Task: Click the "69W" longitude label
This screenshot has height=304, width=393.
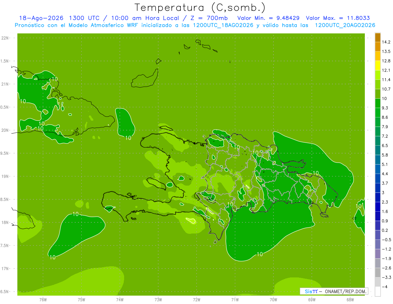Action: (x=312, y=300)
